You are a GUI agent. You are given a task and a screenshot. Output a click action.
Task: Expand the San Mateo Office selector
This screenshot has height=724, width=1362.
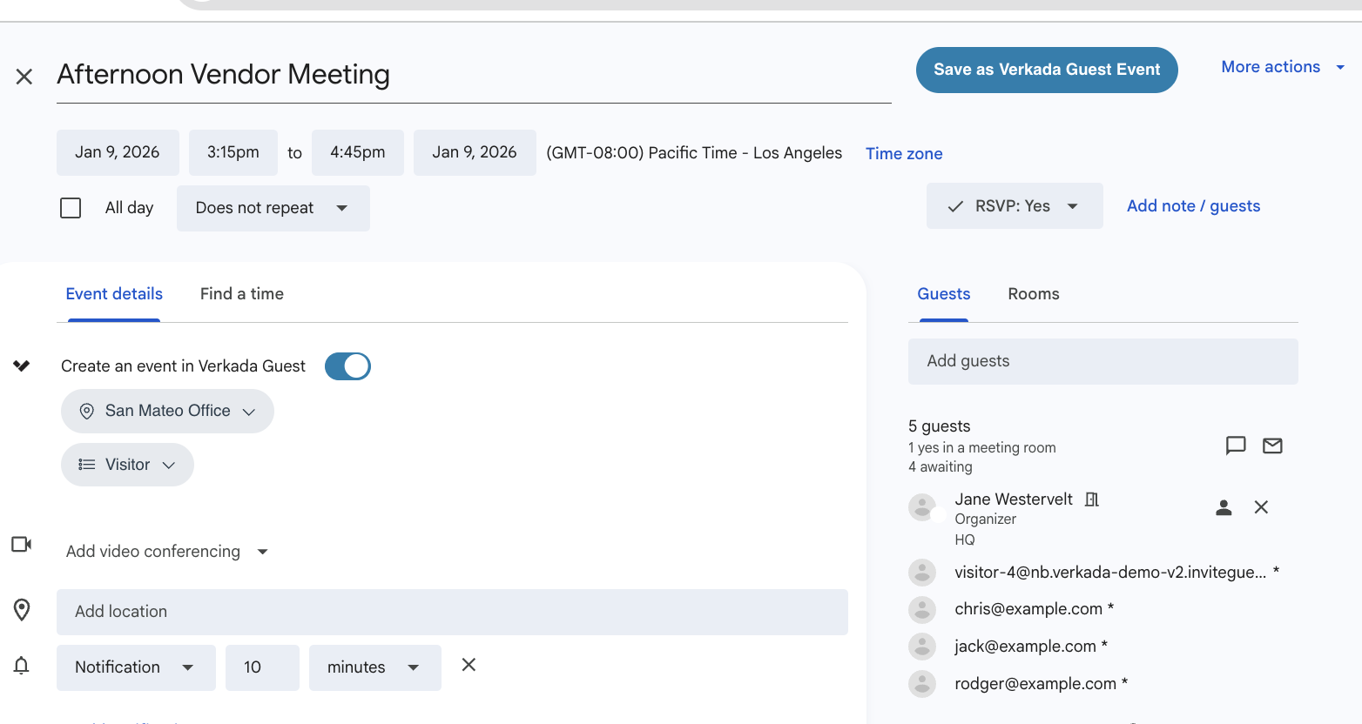coord(167,411)
